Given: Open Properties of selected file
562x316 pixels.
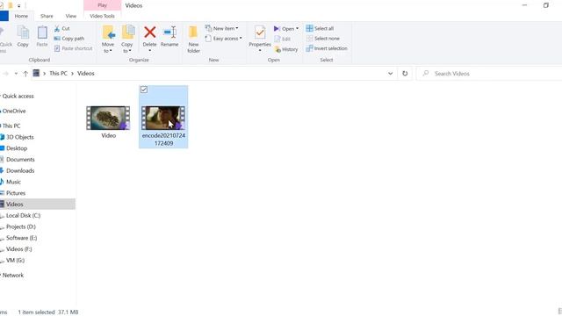Looking at the screenshot, I should coord(260,36).
